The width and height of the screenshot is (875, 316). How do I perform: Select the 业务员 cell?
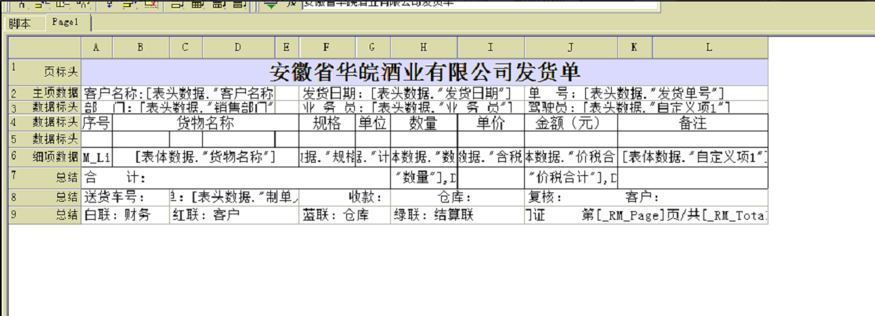tap(411, 107)
